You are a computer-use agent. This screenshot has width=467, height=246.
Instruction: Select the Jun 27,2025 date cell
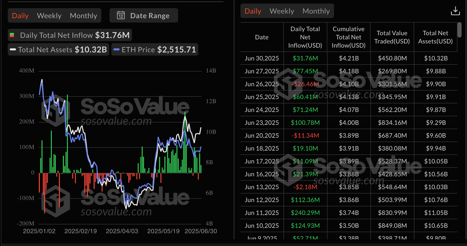tap(262, 71)
